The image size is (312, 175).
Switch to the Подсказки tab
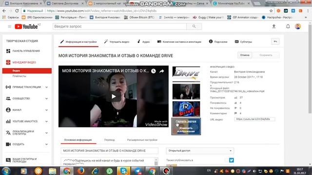coord(218,42)
